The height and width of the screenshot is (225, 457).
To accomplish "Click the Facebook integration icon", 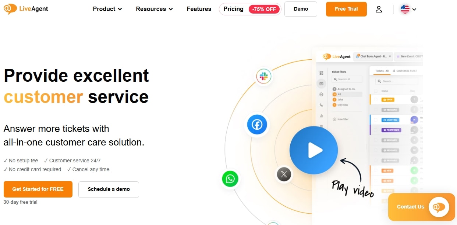I will tap(256, 125).
